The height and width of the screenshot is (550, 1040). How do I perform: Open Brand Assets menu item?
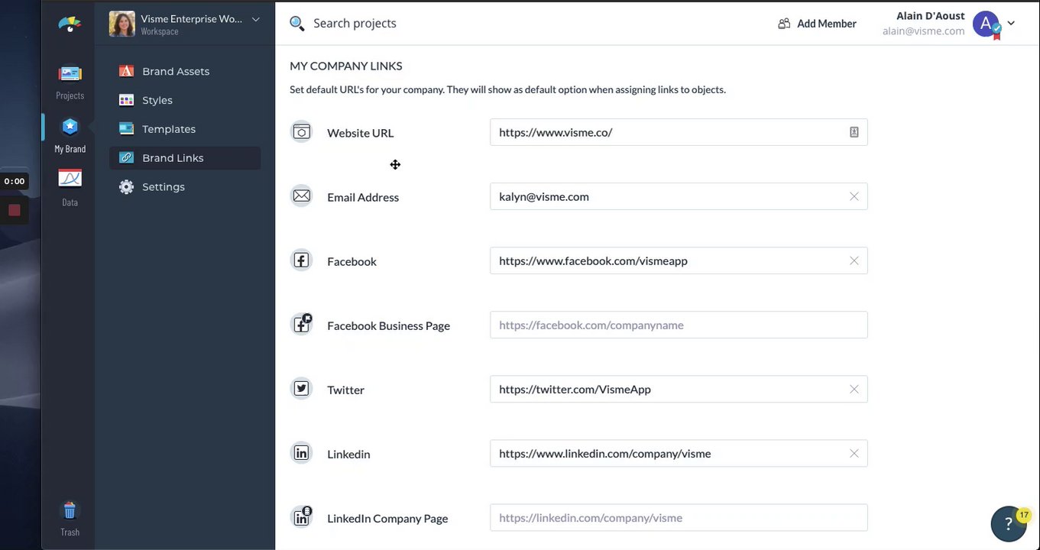(x=176, y=71)
